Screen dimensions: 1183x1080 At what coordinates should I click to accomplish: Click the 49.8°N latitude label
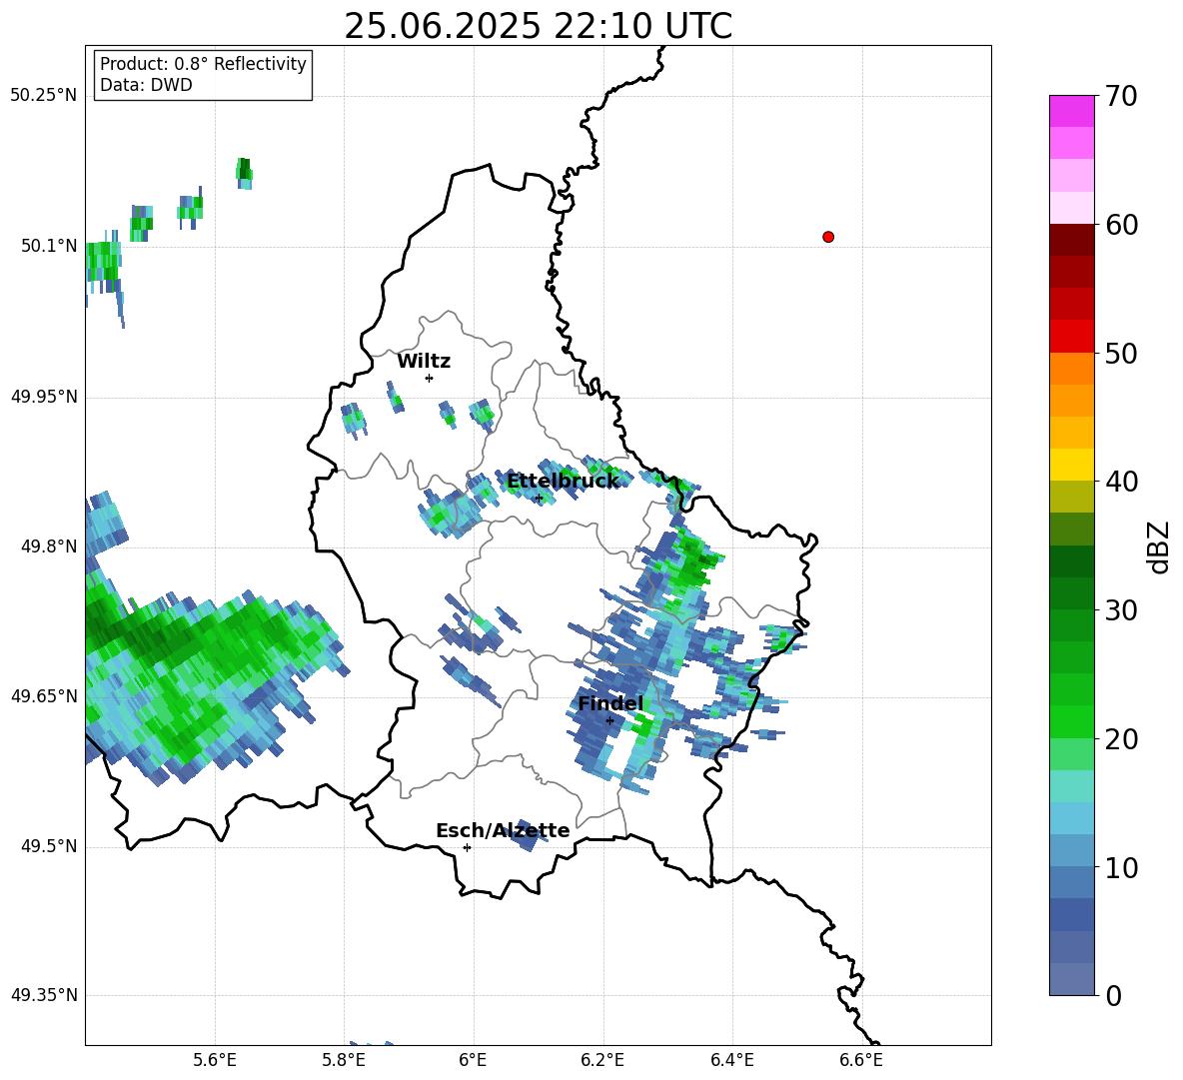tap(48, 546)
